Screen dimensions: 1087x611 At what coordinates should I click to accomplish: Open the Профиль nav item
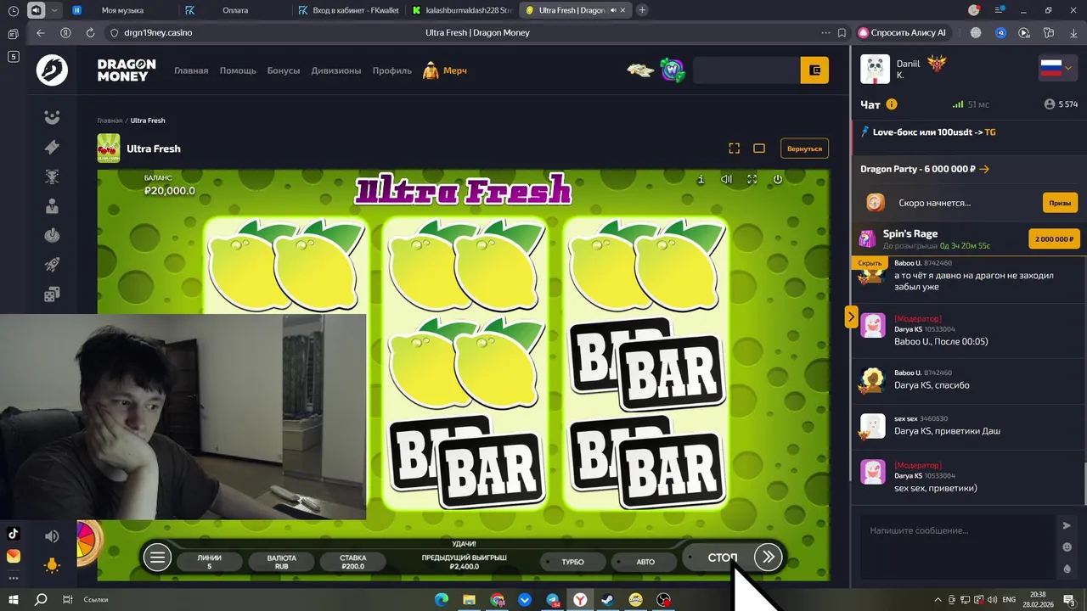(x=392, y=70)
